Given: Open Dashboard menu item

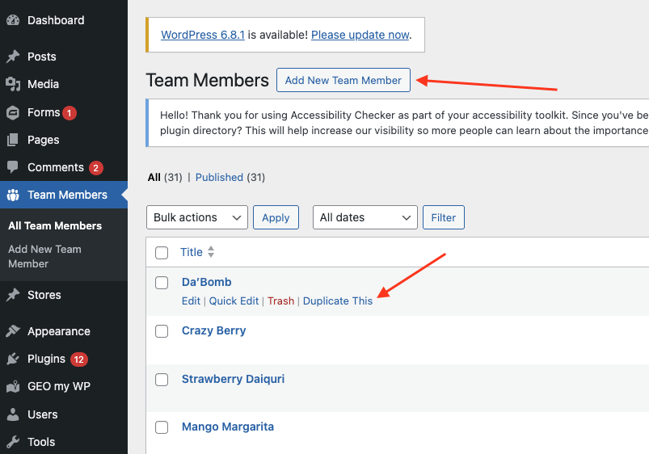Looking at the screenshot, I should [56, 20].
